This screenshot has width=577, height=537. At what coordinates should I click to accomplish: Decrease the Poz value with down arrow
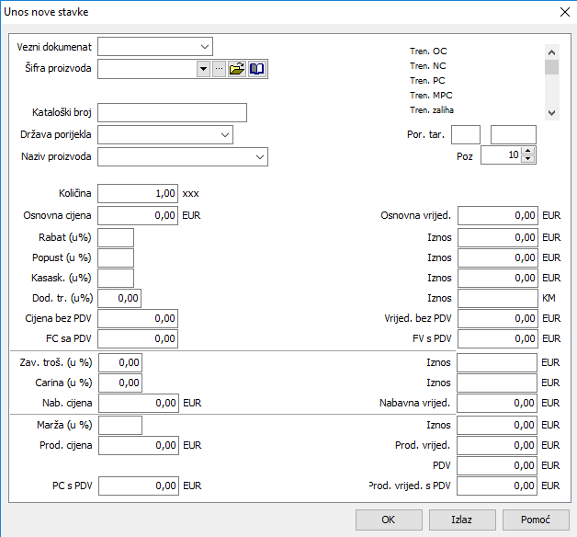tap(527, 159)
